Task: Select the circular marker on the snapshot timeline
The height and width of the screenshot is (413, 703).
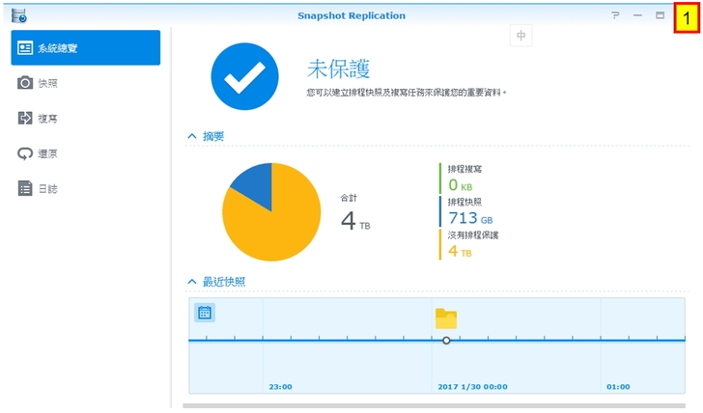Action: pos(446,341)
